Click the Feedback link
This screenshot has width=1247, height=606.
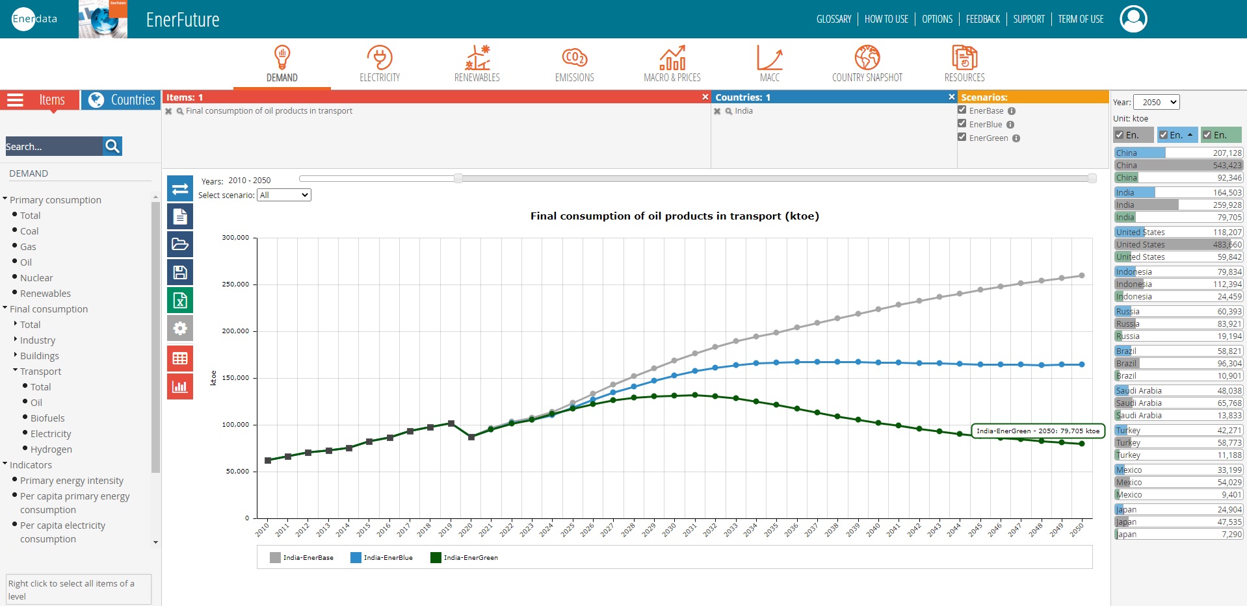coord(982,19)
